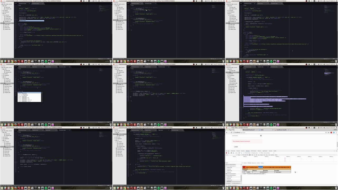Screen dimensions: 338x190
Task: Toggle the sidebar icon in top-left Sublime status bar
Action: tap(1, 59)
